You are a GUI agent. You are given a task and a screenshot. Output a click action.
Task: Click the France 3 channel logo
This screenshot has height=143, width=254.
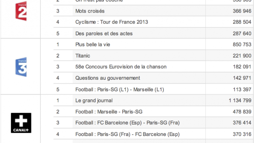(x=21, y=67)
